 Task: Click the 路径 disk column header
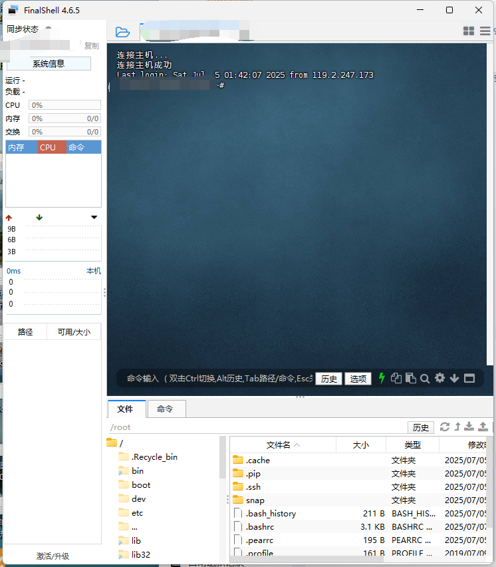click(x=25, y=331)
